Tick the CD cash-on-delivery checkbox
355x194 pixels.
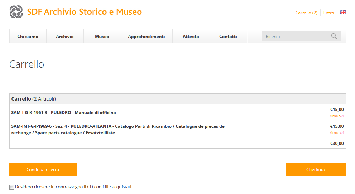click(12, 187)
